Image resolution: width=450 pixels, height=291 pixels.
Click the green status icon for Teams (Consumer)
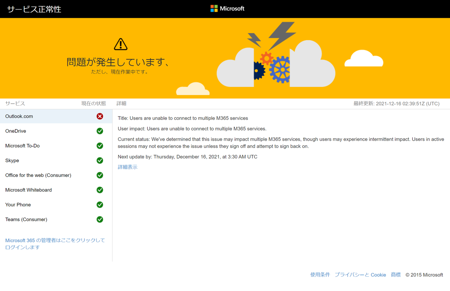click(x=100, y=219)
